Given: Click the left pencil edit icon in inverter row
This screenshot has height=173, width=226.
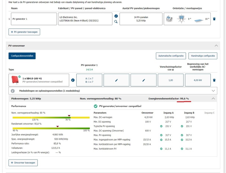Looking at the screenshot, I should (116, 80).
